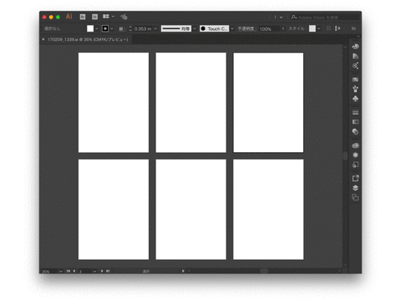Launch Adobe Bridge with the Br button
Image resolution: width=401 pixels, height=301 pixels.
[83, 17]
